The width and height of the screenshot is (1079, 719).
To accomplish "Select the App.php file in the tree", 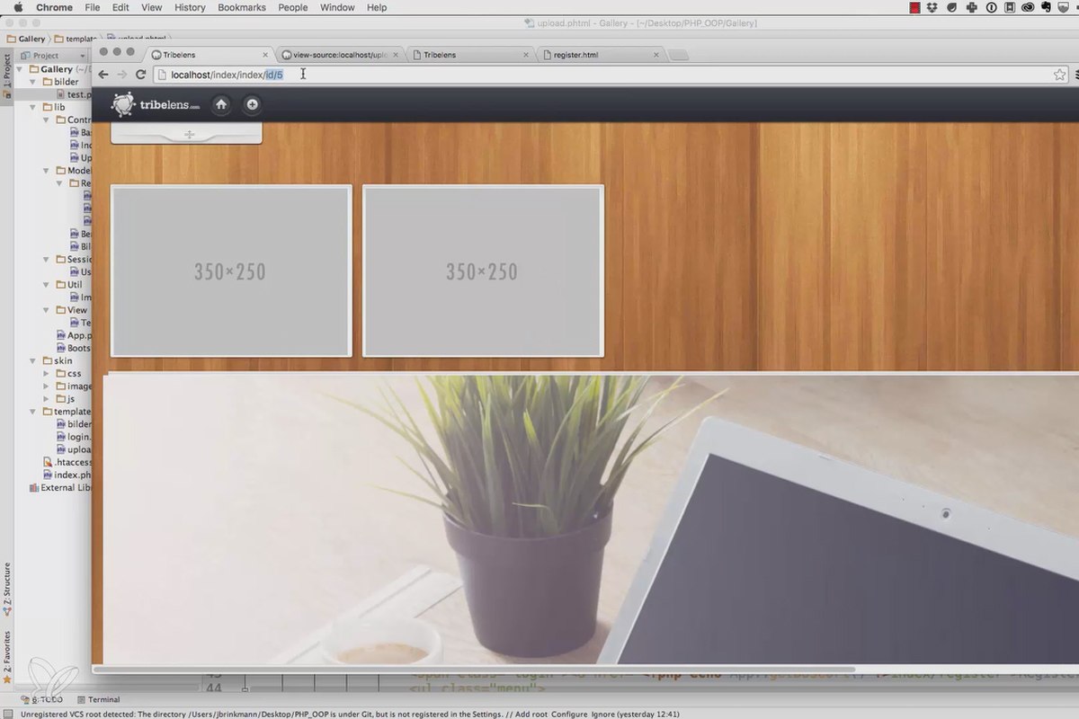I will click(x=73, y=335).
